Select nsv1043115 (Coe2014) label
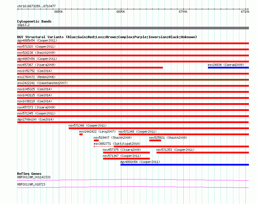 (x=35, y=95)
